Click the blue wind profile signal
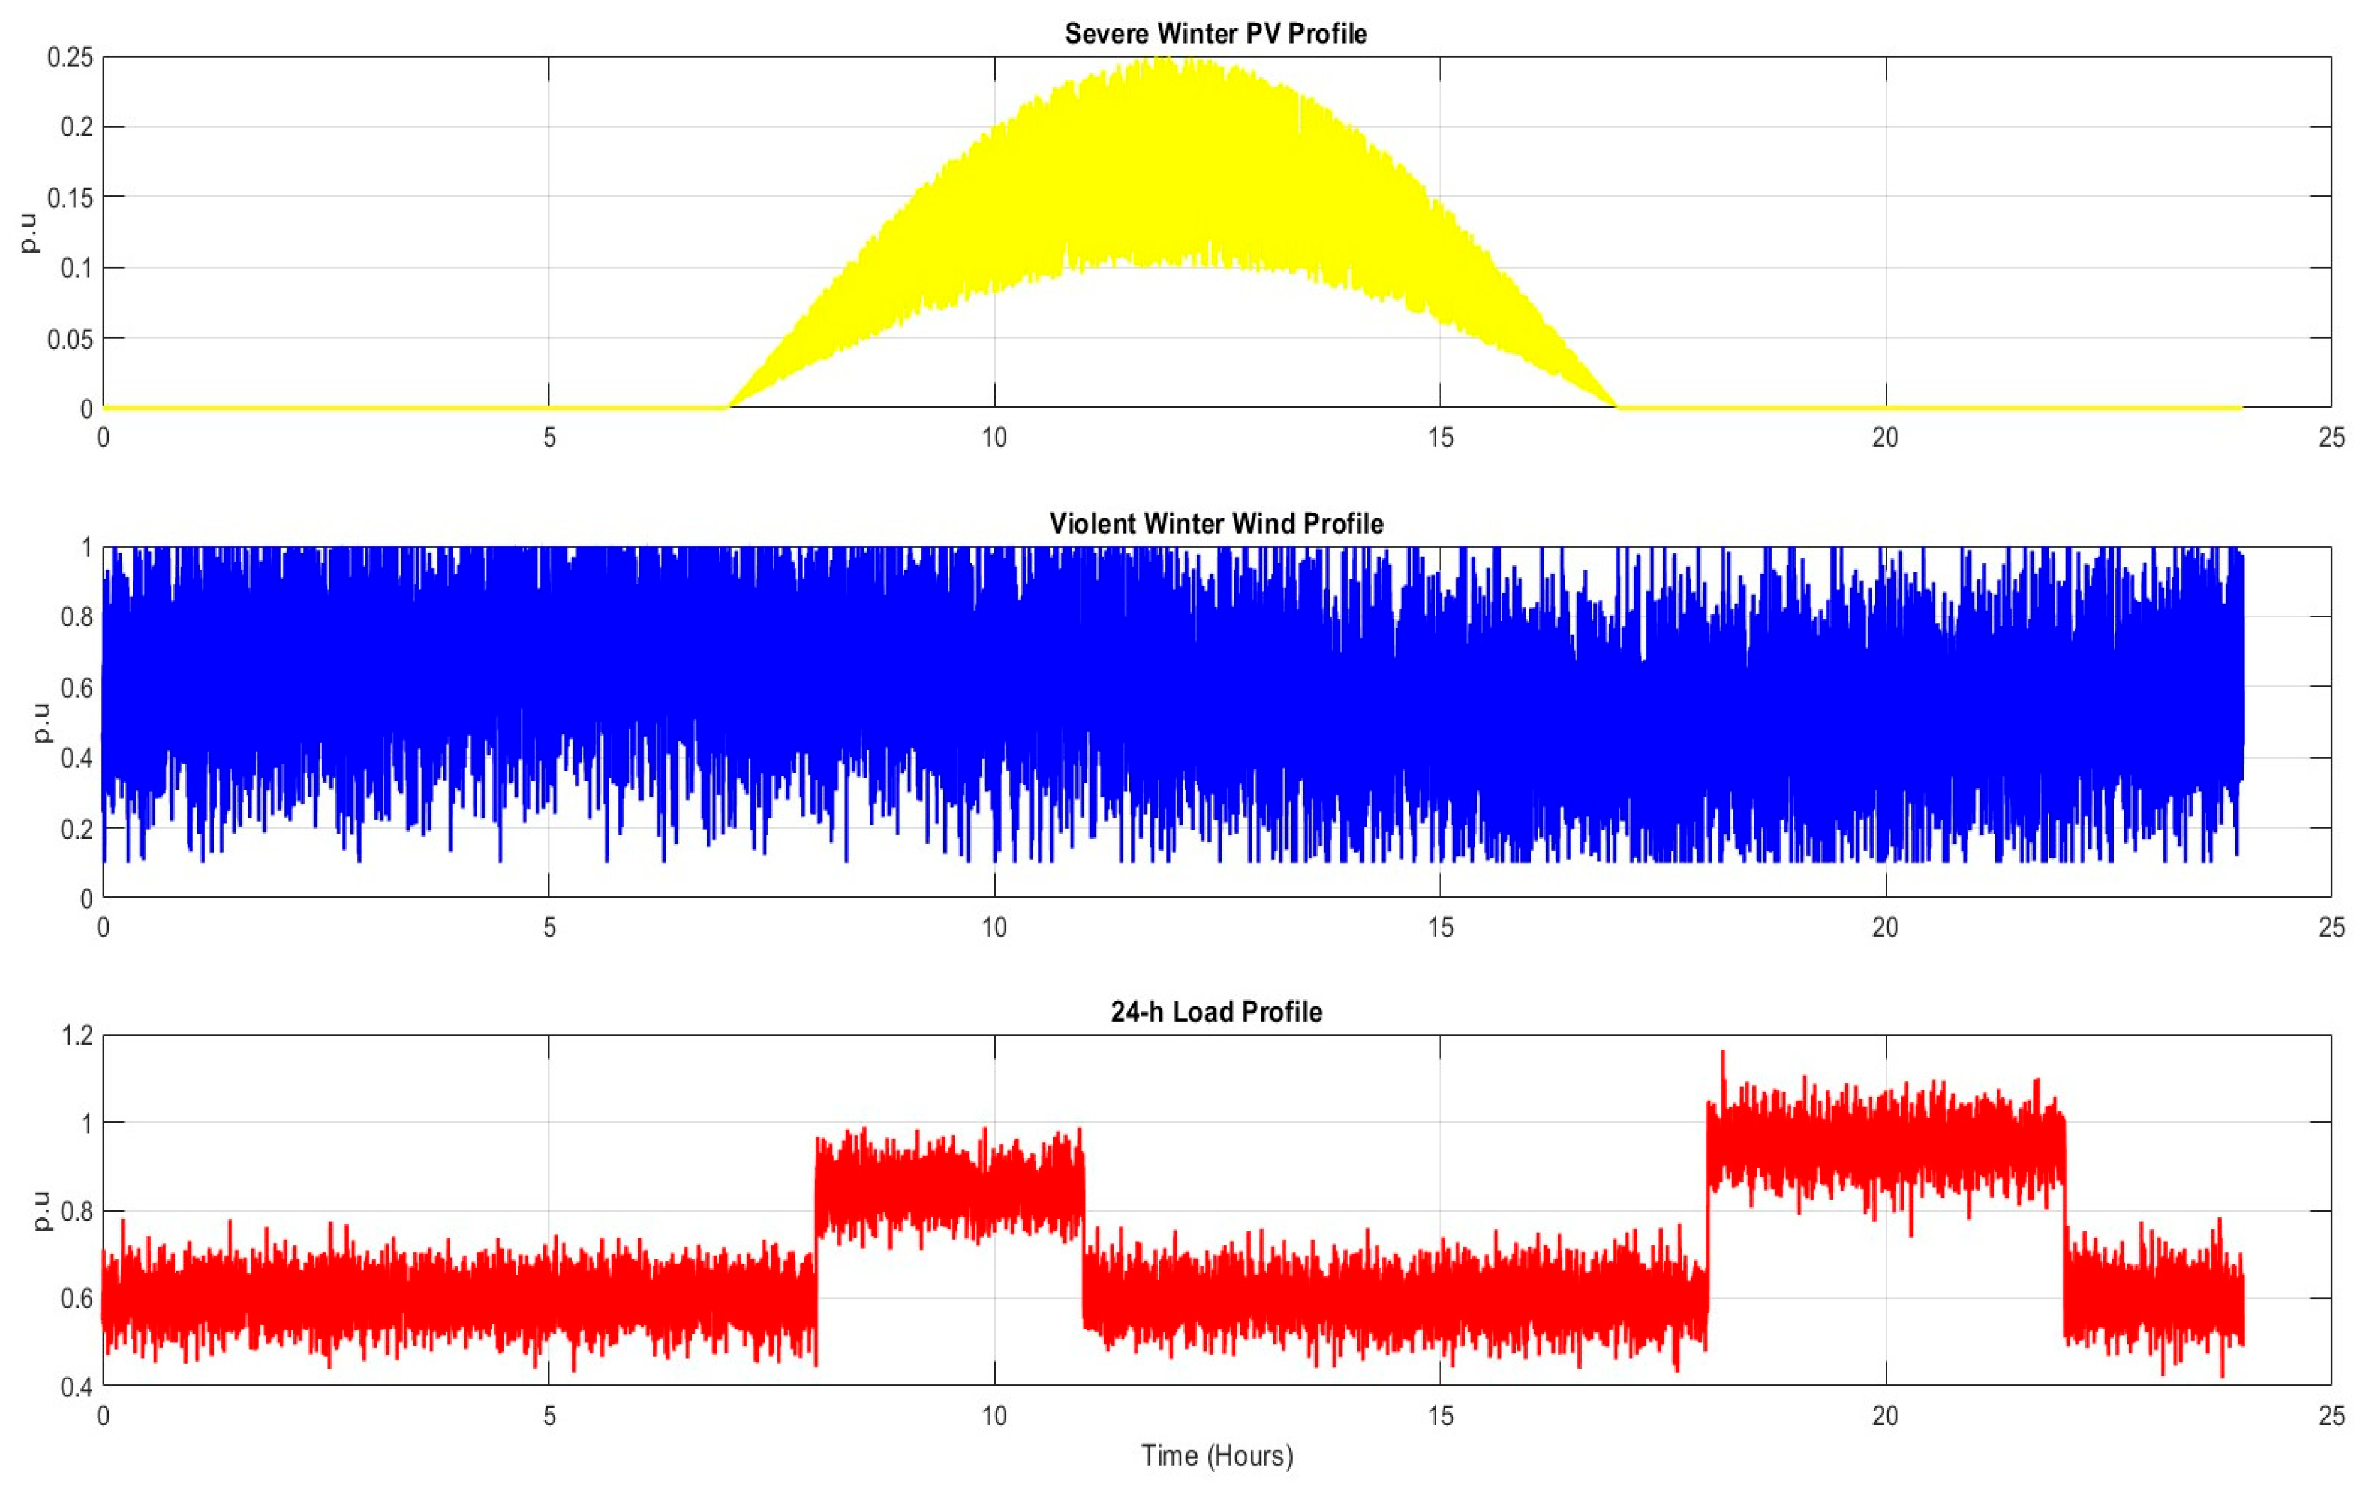The width and height of the screenshot is (2361, 1490). tap(1171, 704)
